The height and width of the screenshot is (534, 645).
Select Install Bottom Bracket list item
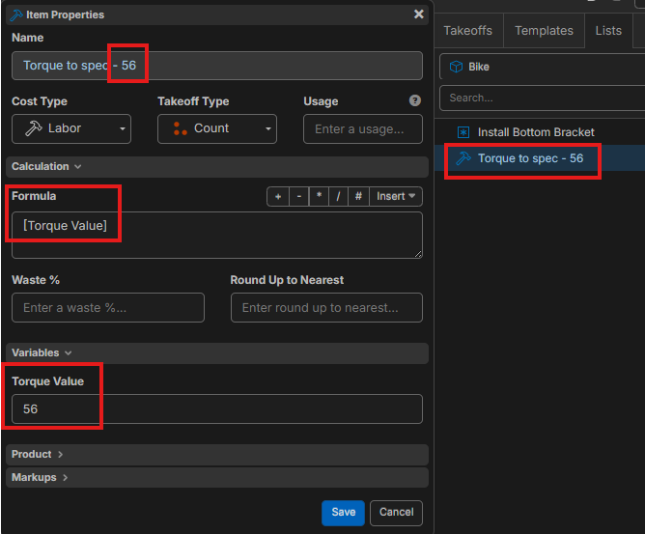click(536, 132)
